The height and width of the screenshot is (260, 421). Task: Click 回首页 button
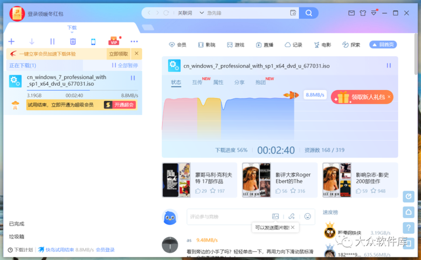tap(383, 44)
